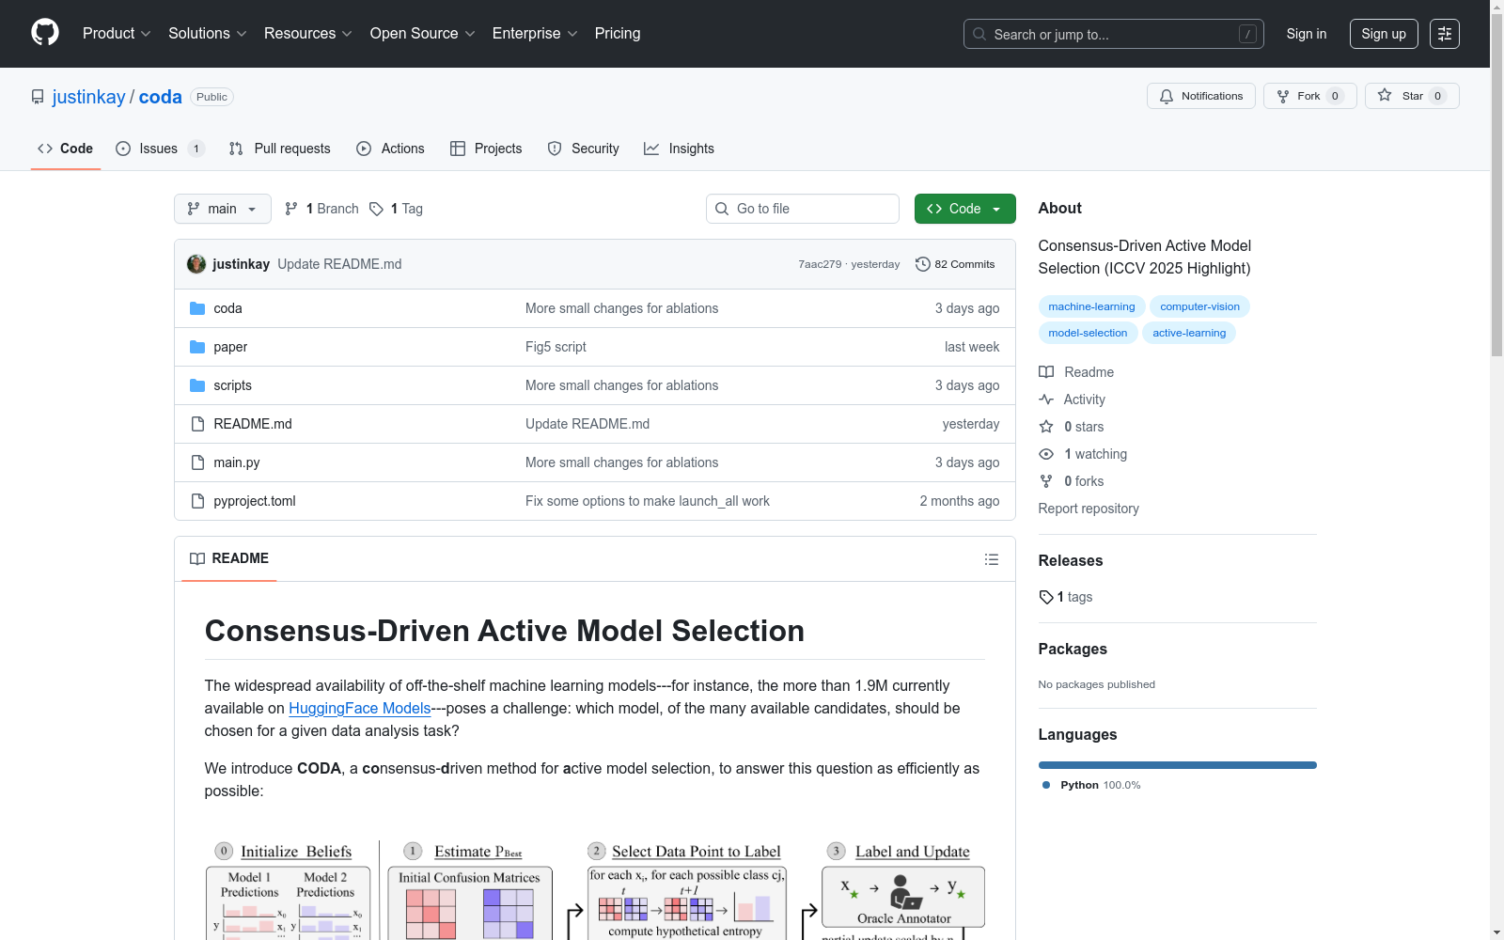Expand the Resources menu
The image size is (1504, 940).
[308, 33]
